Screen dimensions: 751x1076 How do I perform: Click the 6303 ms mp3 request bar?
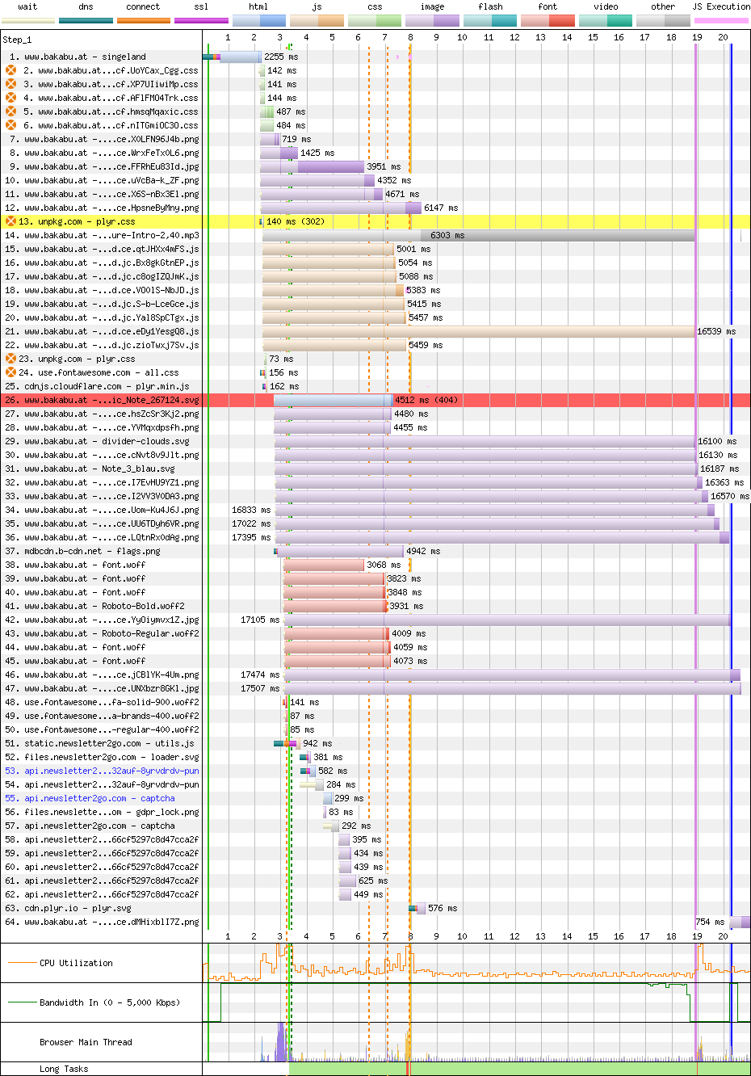click(x=478, y=235)
